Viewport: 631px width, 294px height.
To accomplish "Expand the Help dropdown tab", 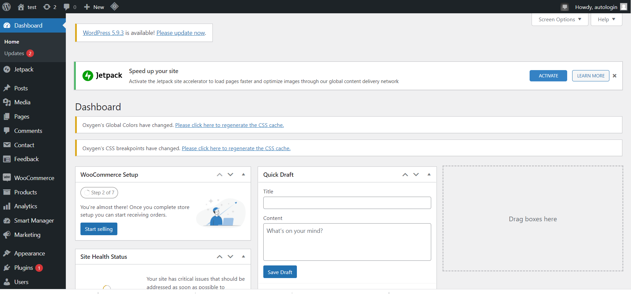I will pyautogui.click(x=606, y=20).
